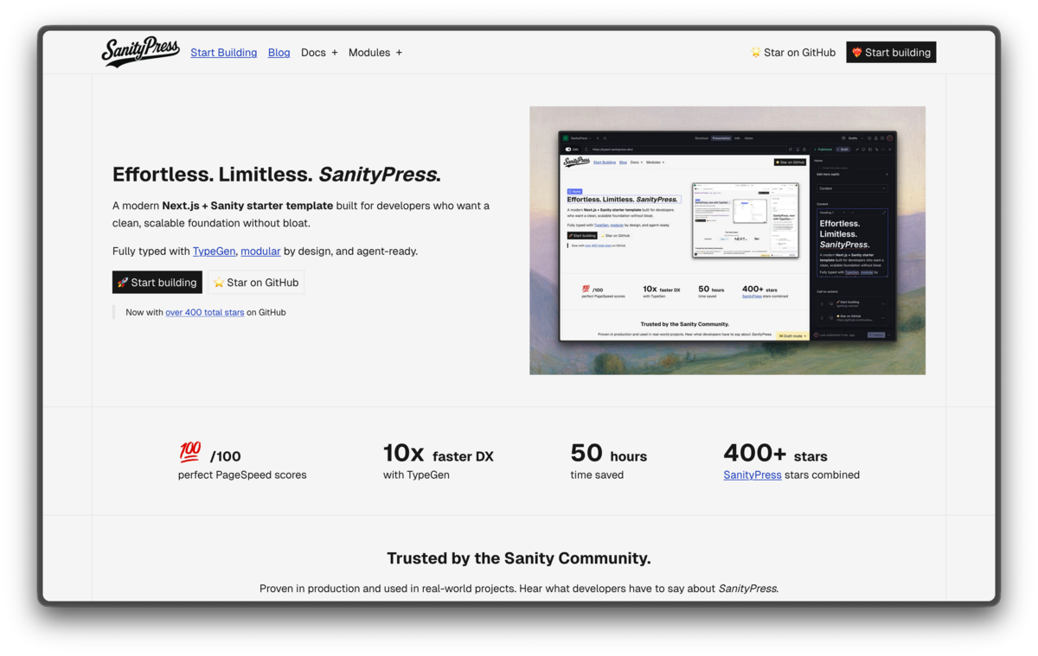Viewport: 1038px width, 656px height.
Task: Open the plus expander beside Docs
Action: (x=335, y=53)
